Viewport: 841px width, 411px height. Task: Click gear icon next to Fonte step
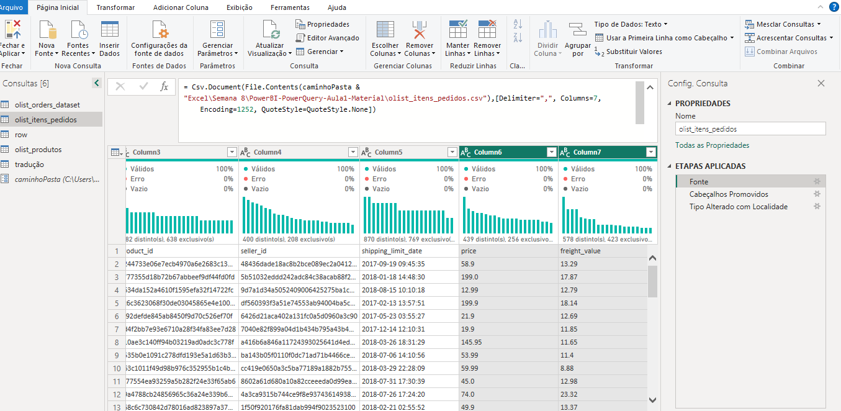(817, 181)
